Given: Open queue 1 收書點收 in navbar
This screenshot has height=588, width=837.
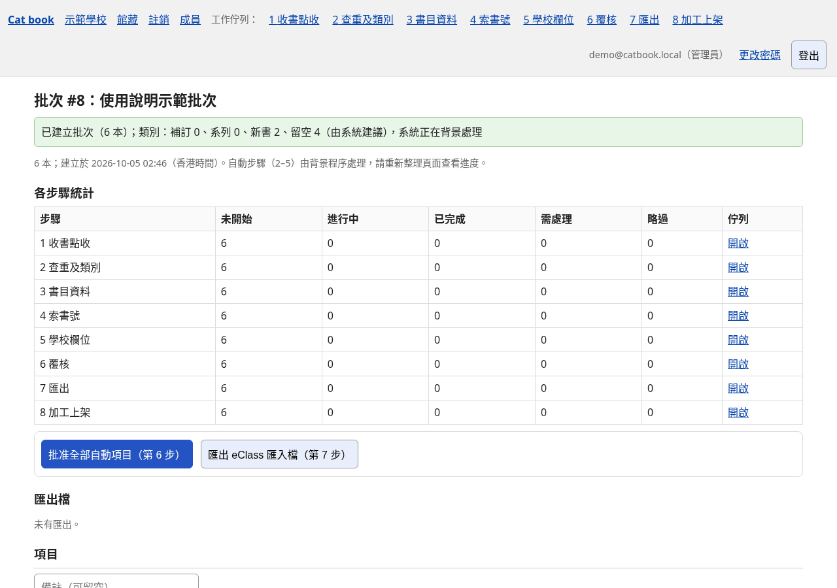Looking at the screenshot, I should click(294, 20).
